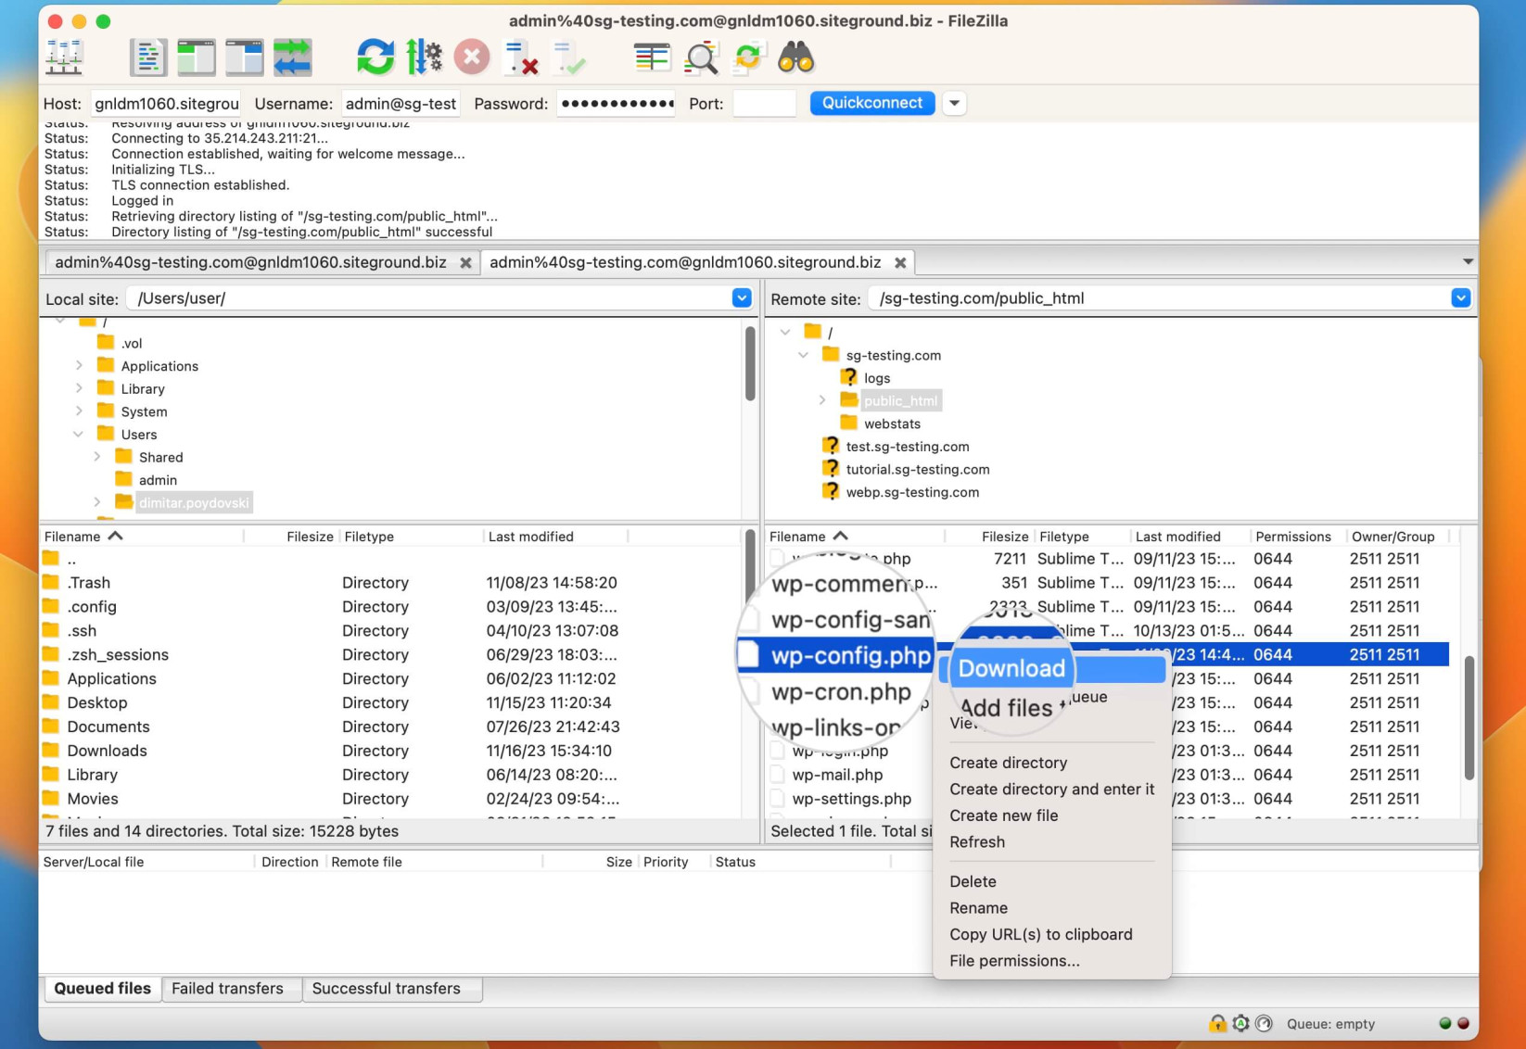
Task: Toggle the transfer queue display icon
Action: [293, 57]
